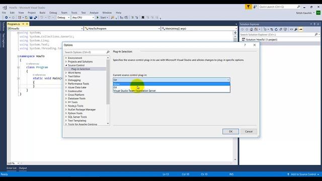This screenshot has width=322, height=181.
Task: Click the New Project toolbar icon
Action: [20, 18]
